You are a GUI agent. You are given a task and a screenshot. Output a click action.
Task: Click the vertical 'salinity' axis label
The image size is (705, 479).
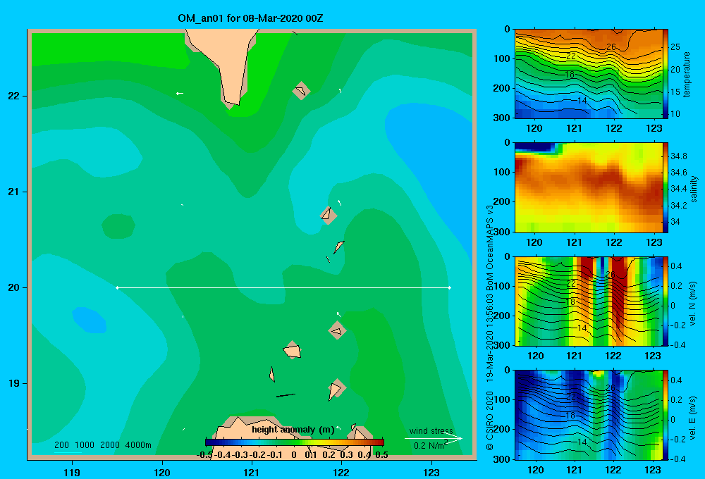point(694,188)
